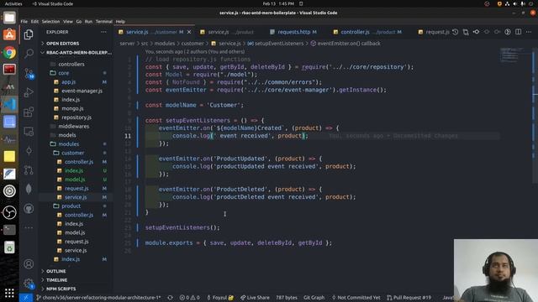Click the errors and warnings indicator

[189, 298]
